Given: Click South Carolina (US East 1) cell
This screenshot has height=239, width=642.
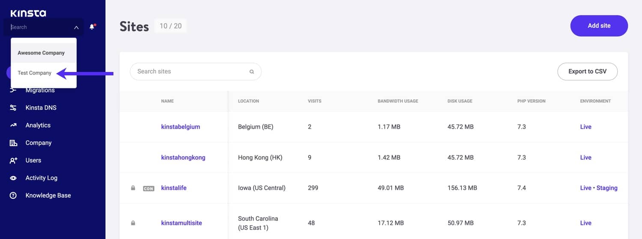Looking at the screenshot, I should [x=258, y=223].
